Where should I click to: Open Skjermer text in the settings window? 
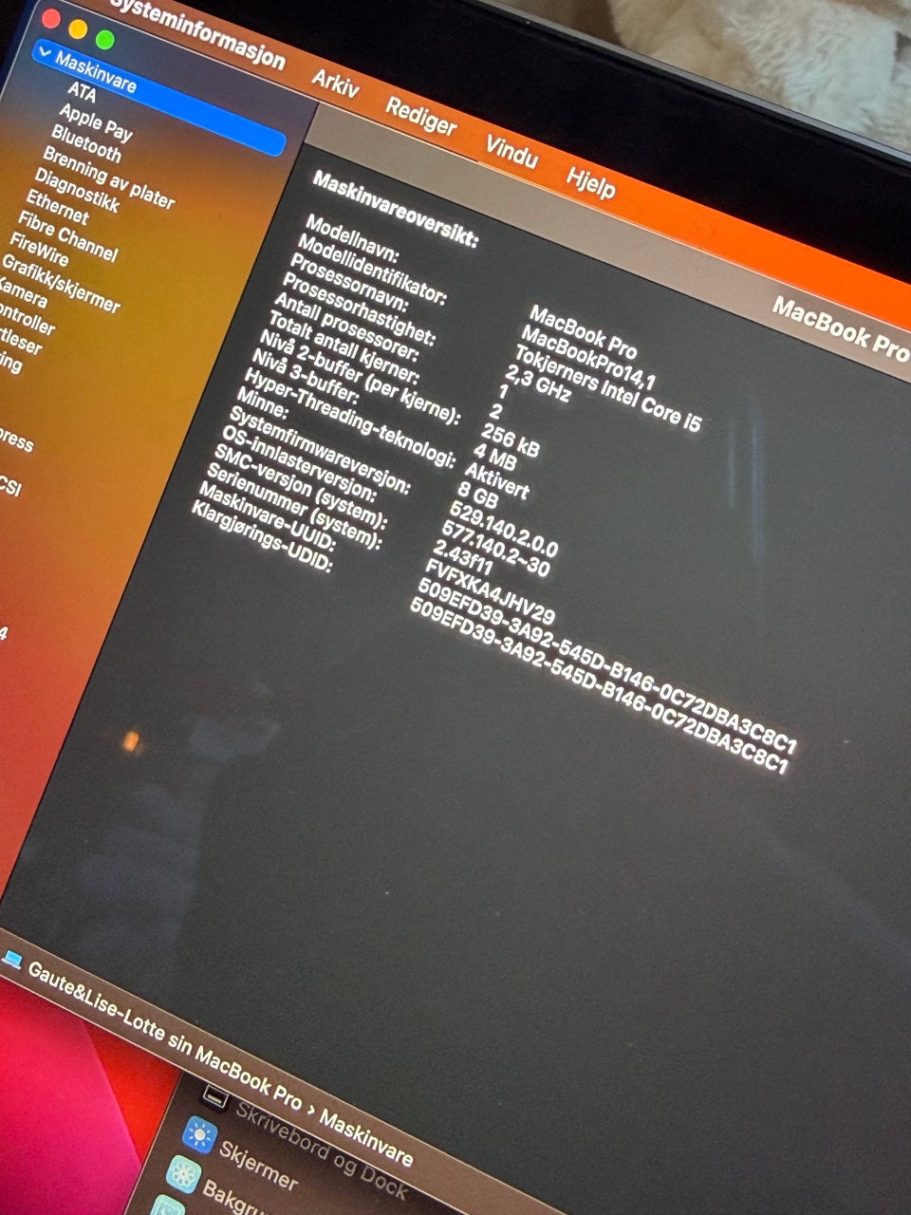point(259,1168)
